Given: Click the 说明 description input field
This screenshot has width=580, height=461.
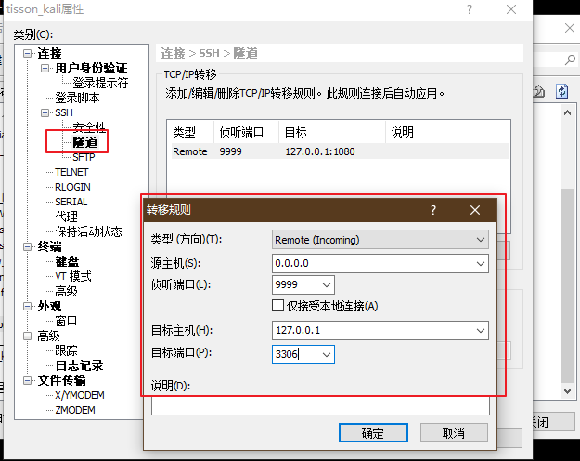Looking at the screenshot, I should pyautogui.click(x=320, y=406).
